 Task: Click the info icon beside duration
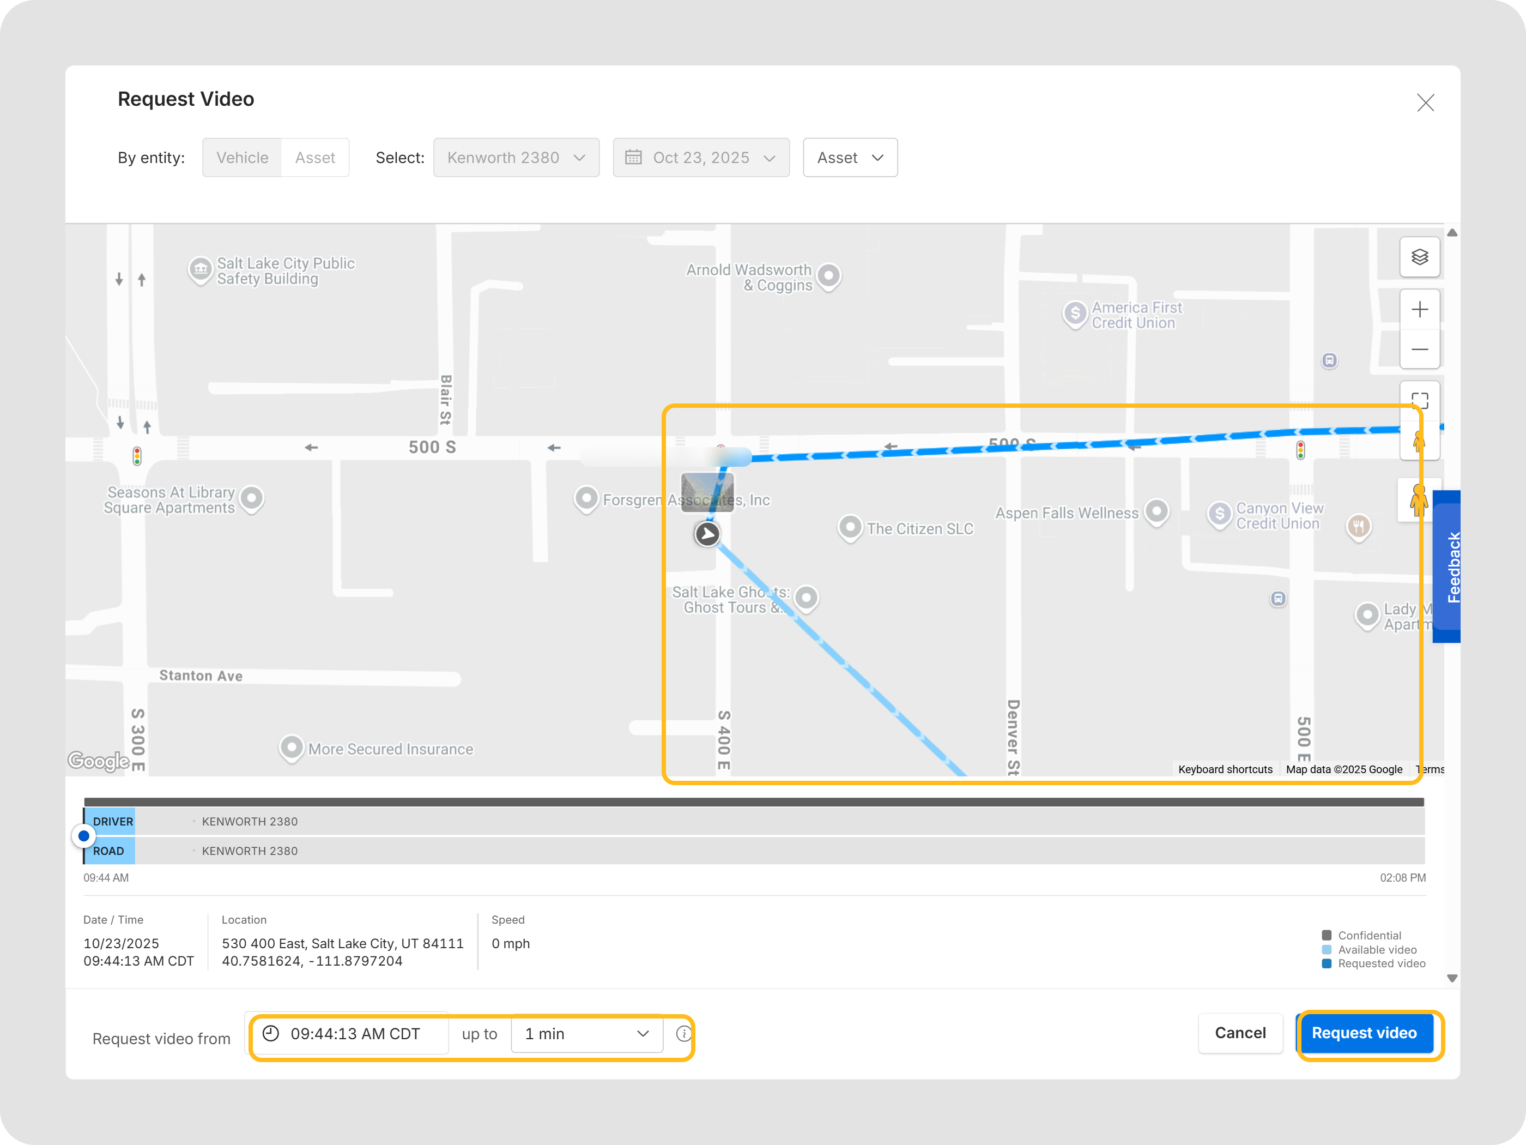pos(683,1033)
